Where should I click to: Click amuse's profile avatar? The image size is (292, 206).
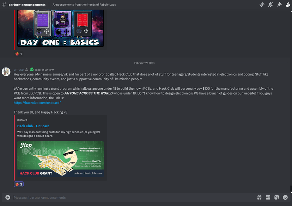point(6,72)
